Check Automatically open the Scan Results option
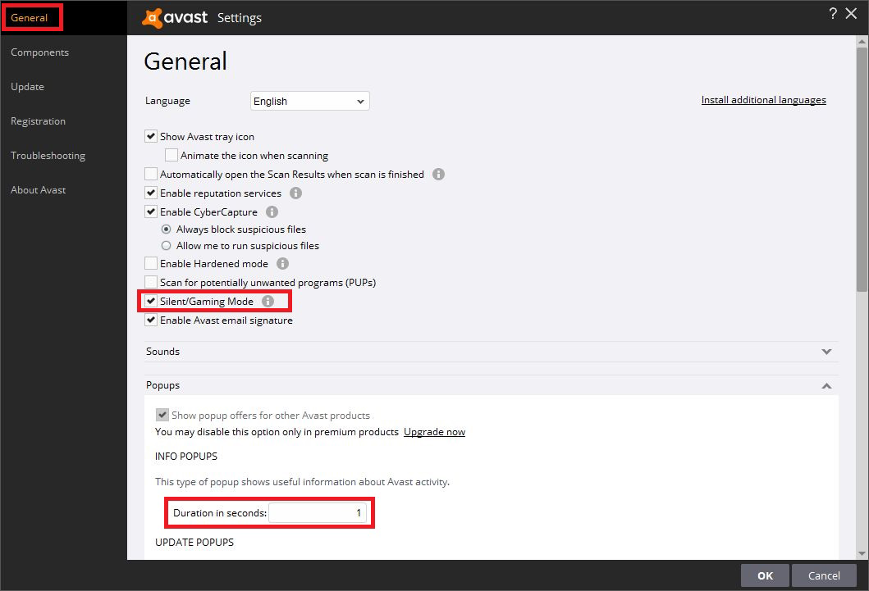Screen dimensions: 869x591 151,174
